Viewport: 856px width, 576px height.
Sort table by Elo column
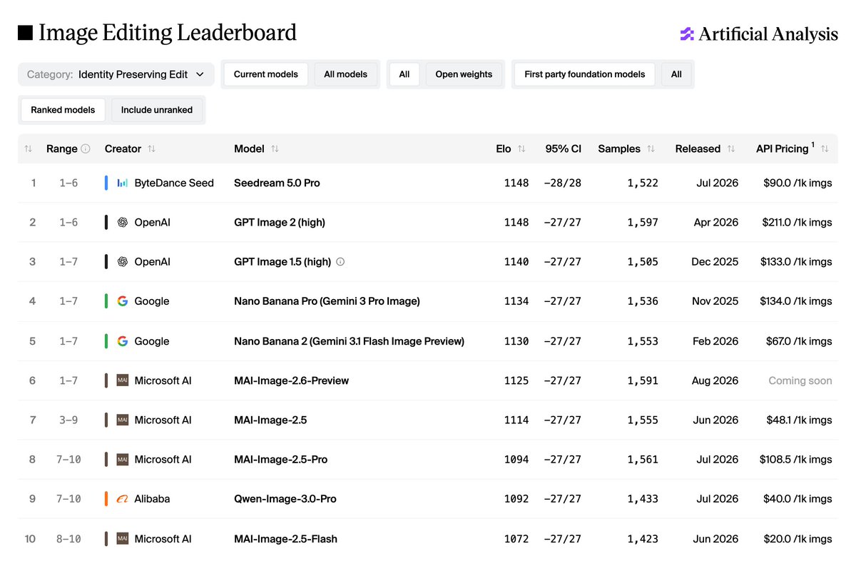click(521, 148)
